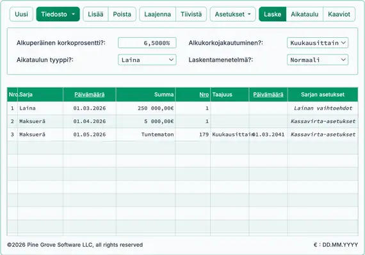Screen dimensions: 365x255
Task: Click the Sarja column header
Action: [40, 95]
